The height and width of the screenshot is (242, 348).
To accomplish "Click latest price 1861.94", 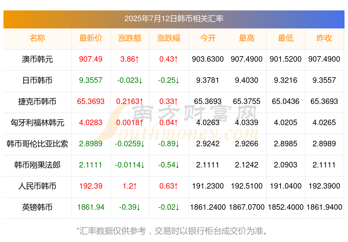I will click(91, 207).
